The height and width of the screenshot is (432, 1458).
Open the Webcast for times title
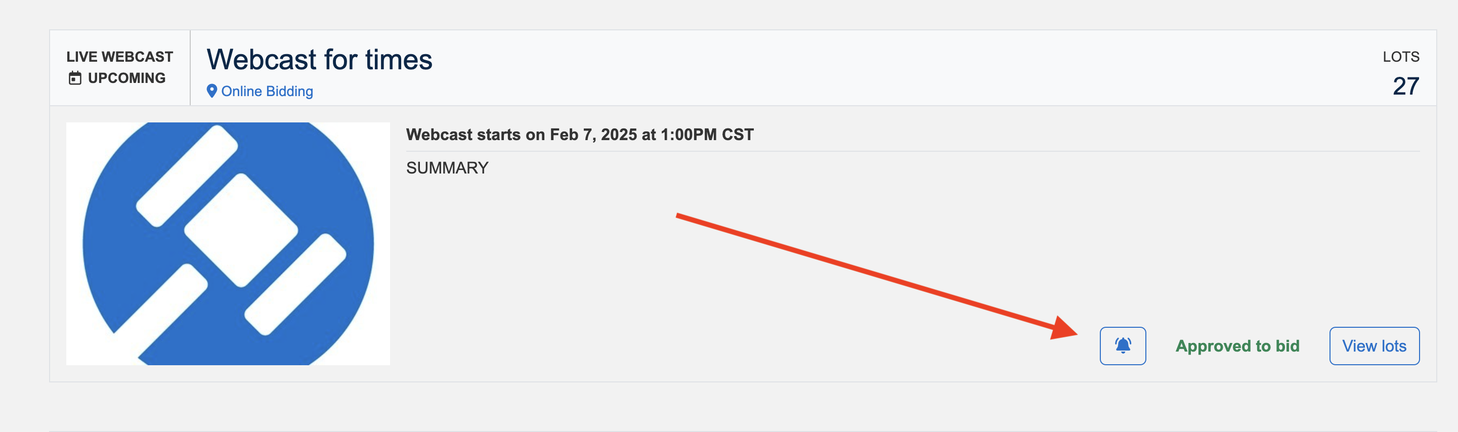tap(319, 60)
